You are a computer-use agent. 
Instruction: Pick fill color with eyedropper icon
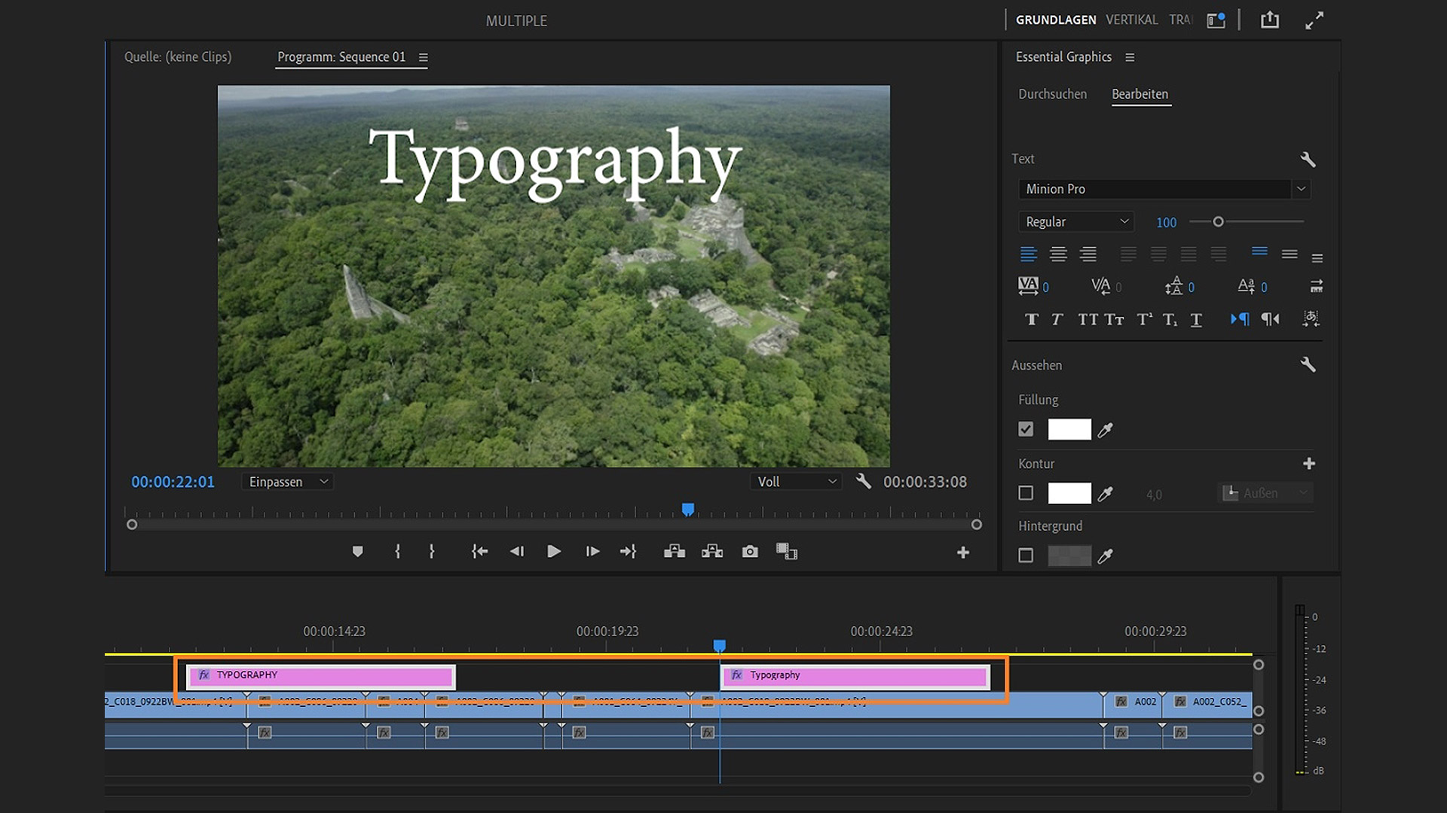click(x=1106, y=430)
